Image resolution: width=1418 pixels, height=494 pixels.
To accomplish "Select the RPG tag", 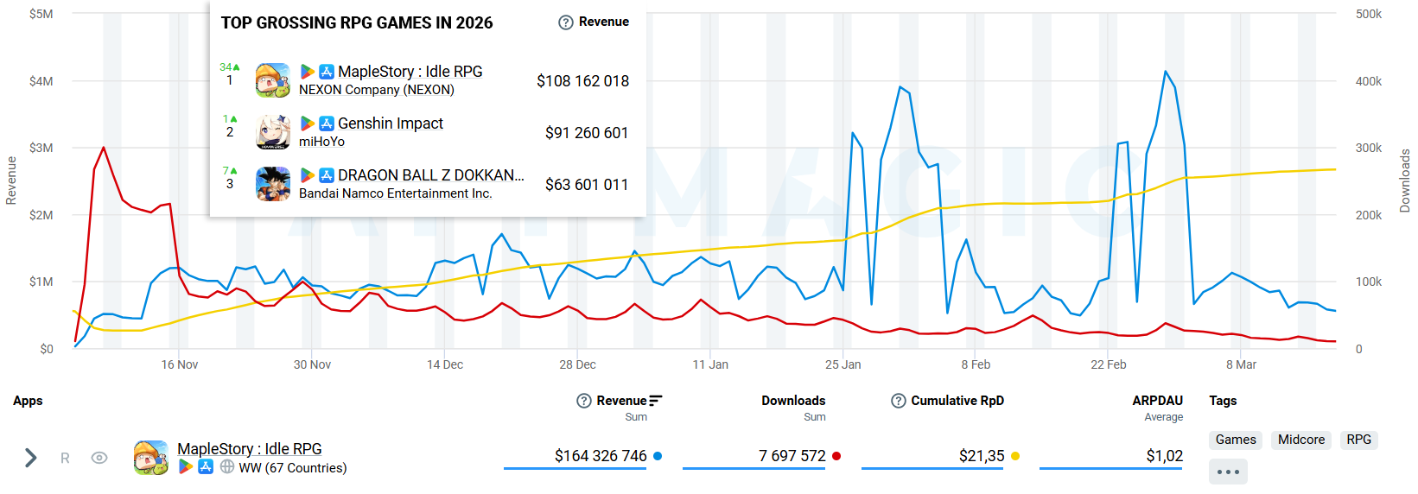I will coord(1359,440).
